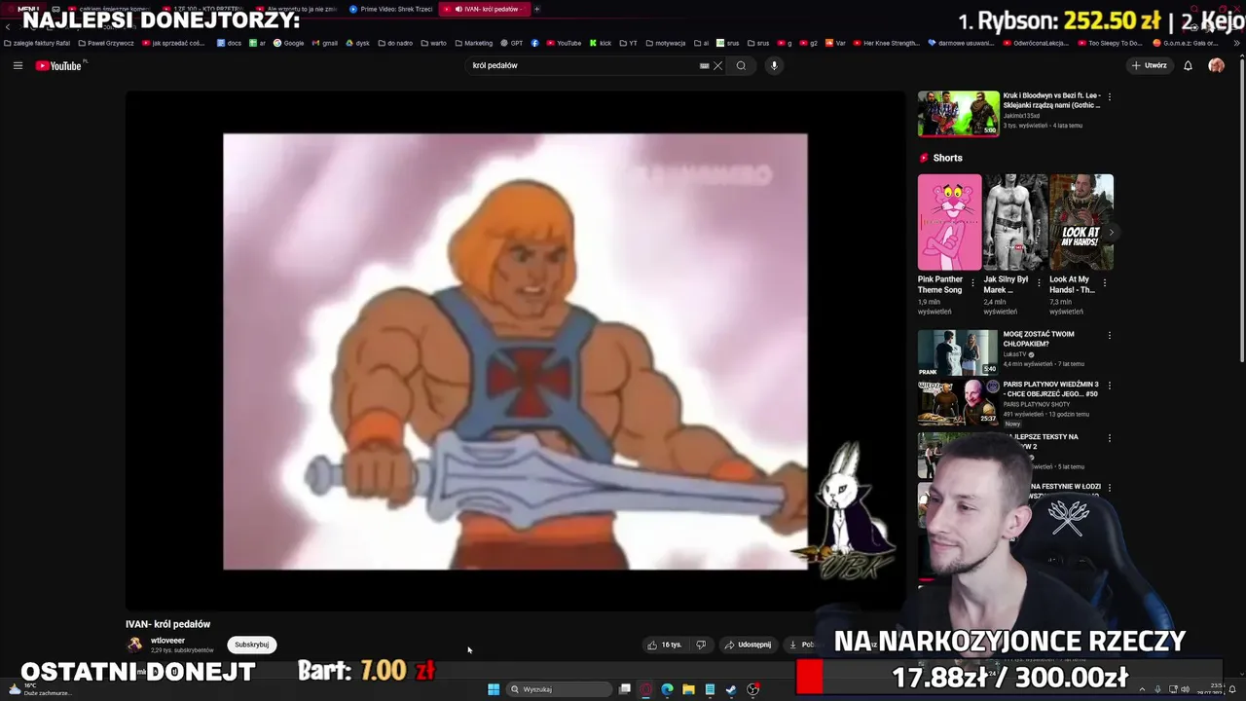The width and height of the screenshot is (1246, 701).
Task: Switch to Prime Video: Shrek Trzeci tab
Action: pos(390,9)
